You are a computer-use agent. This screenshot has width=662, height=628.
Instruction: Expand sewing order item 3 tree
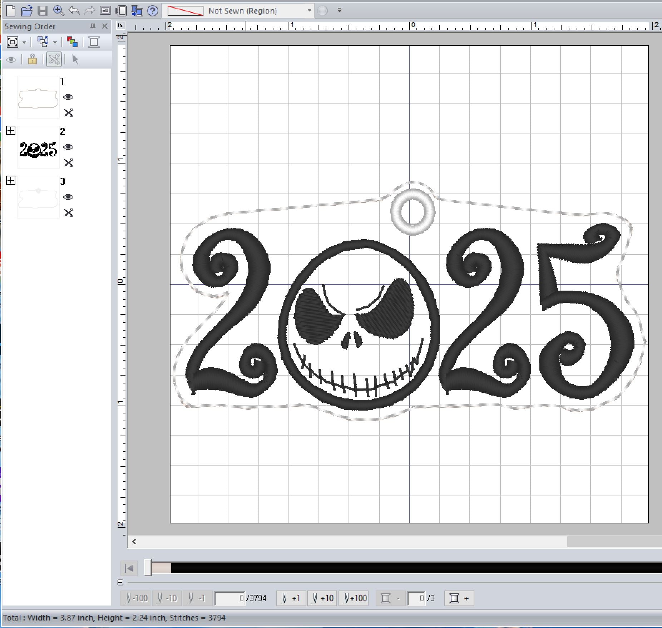click(11, 181)
